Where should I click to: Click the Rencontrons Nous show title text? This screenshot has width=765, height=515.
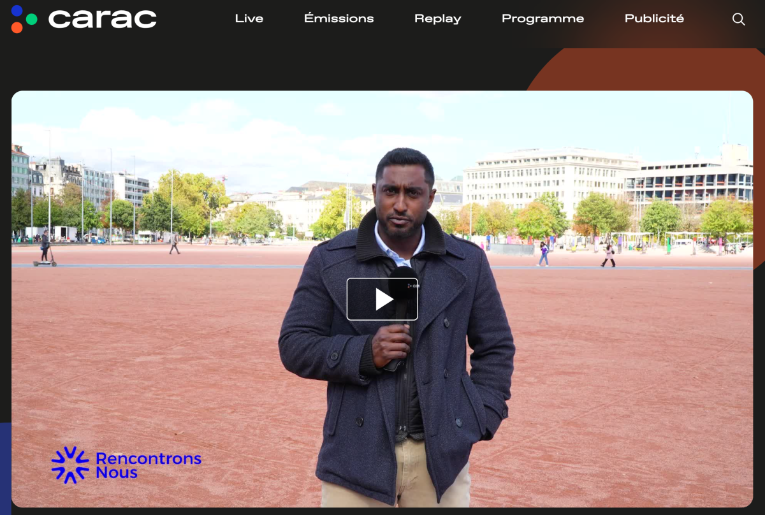pyautogui.click(x=148, y=465)
